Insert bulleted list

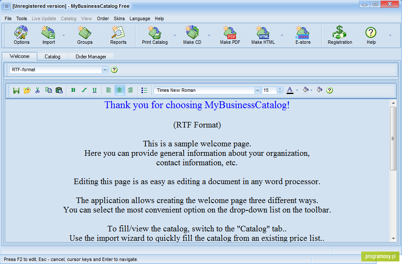point(144,90)
